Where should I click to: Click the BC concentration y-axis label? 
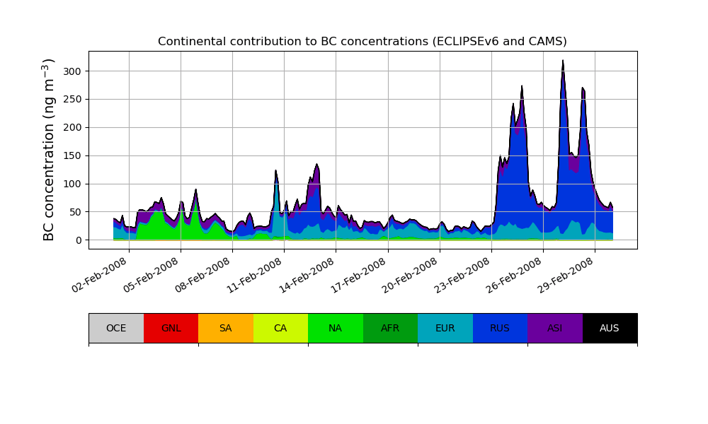pyautogui.click(x=50, y=150)
